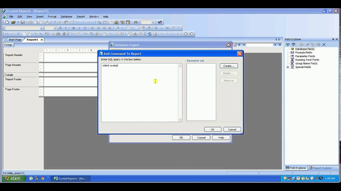
Task: Expand the Special Fields tree node
Action: pyautogui.click(x=288, y=67)
